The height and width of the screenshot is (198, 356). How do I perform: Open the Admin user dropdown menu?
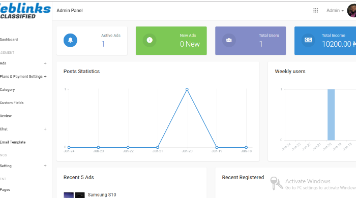[335, 11]
